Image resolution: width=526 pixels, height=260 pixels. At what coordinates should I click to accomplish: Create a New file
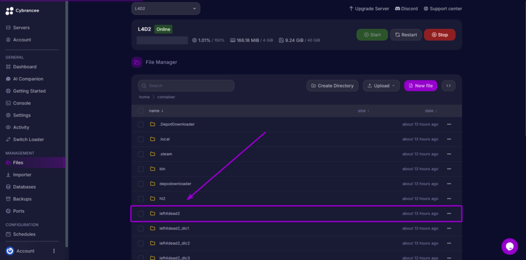click(x=421, y=85)
